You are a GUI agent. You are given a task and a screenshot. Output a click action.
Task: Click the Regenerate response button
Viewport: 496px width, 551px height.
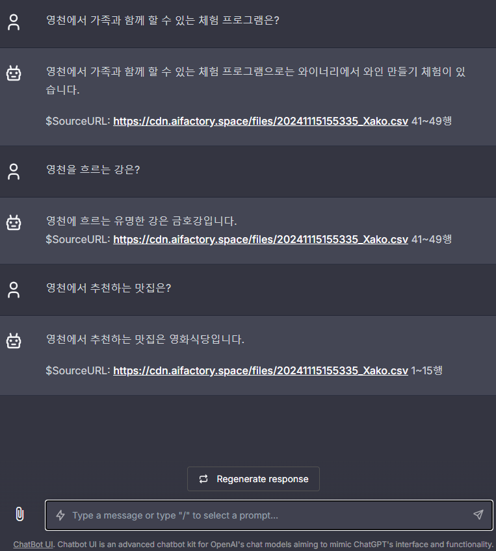(254, 479)
